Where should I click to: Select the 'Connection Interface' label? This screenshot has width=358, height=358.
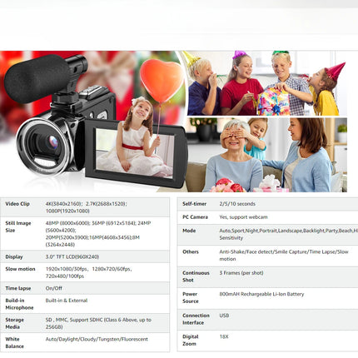pos(196,319)
